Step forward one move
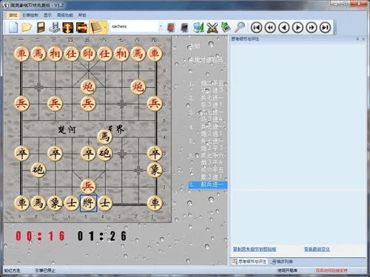The height and width of the screenshot is (277, 370). pos(297,27)
